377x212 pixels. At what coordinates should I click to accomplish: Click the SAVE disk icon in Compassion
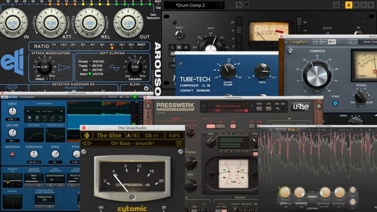pos(37,118)
